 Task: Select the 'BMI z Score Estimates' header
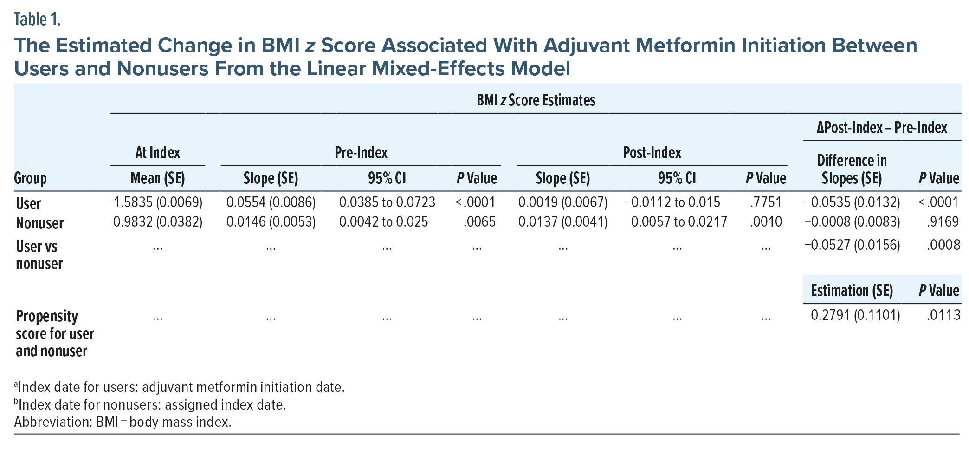[x=536, y=100]
